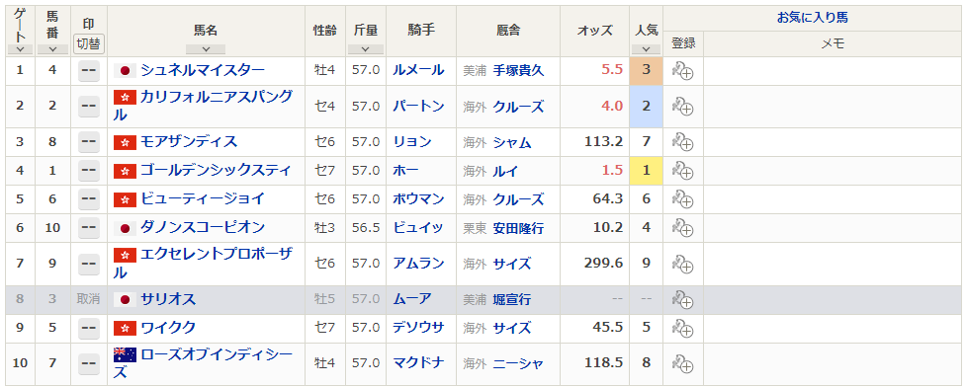Set mark for モアザンディス row

tap(89, 142)
